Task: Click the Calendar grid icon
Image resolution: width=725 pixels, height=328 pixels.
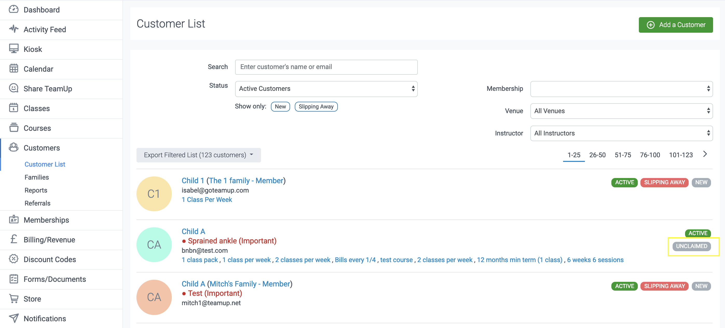Action: [x=13, y=69]
